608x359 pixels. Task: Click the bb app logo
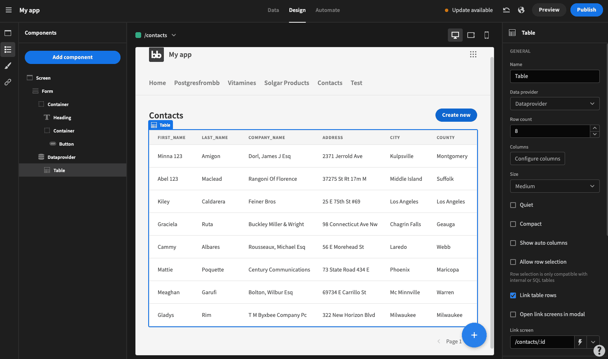[x=156, y=54]
